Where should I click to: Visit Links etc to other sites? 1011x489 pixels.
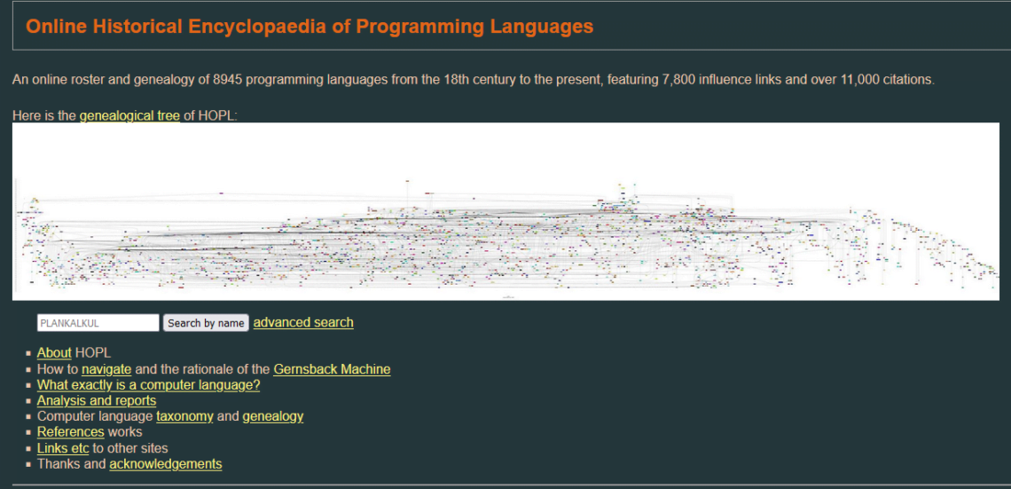tap(63, 448)
